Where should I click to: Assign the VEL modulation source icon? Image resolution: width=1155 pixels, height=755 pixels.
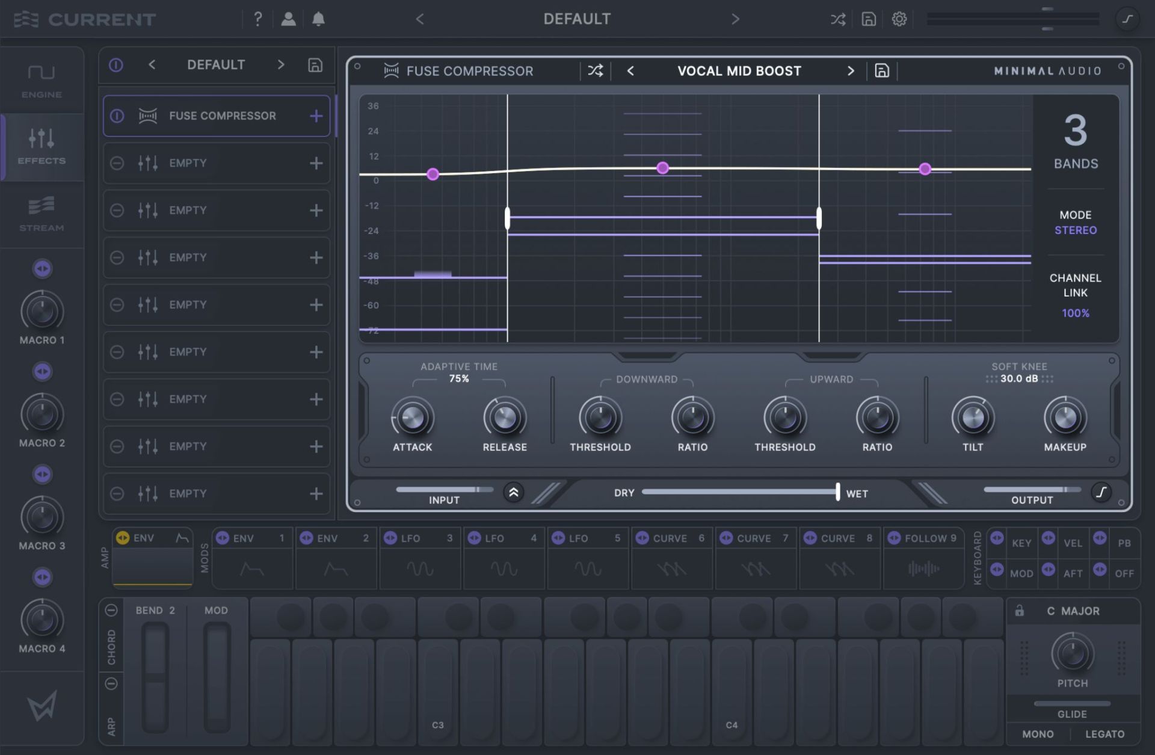[1049, 538]
